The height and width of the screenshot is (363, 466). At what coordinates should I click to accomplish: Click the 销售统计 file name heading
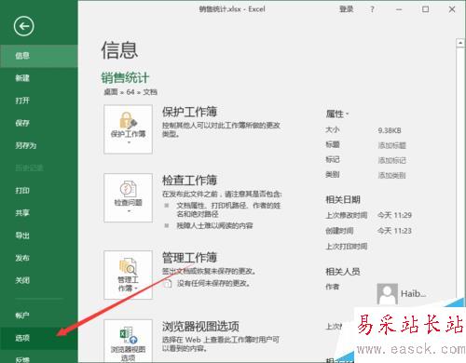coord(125,77)
